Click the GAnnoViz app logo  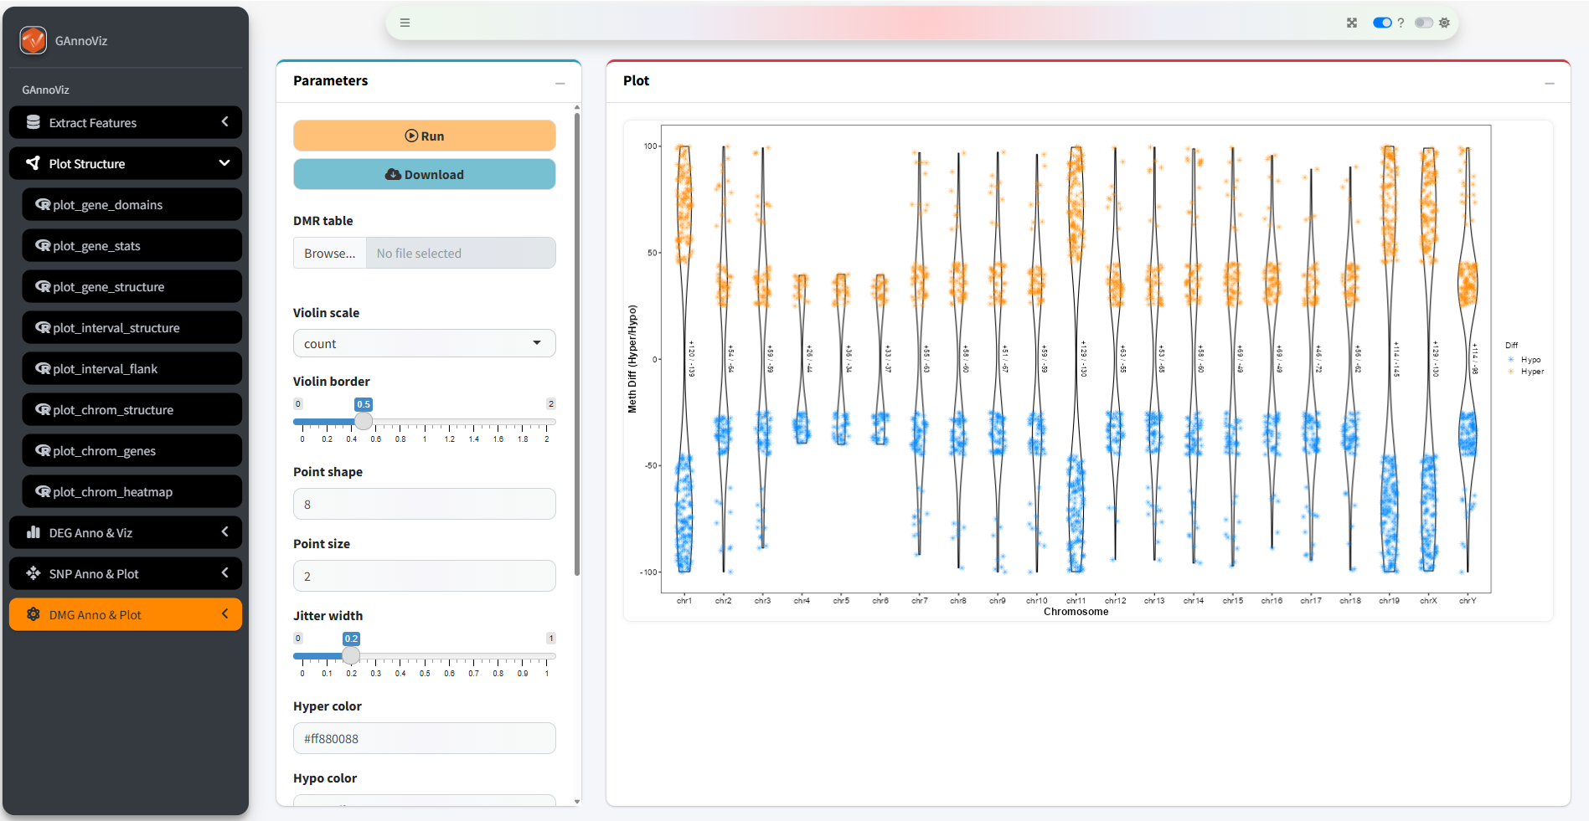[34, 39]
